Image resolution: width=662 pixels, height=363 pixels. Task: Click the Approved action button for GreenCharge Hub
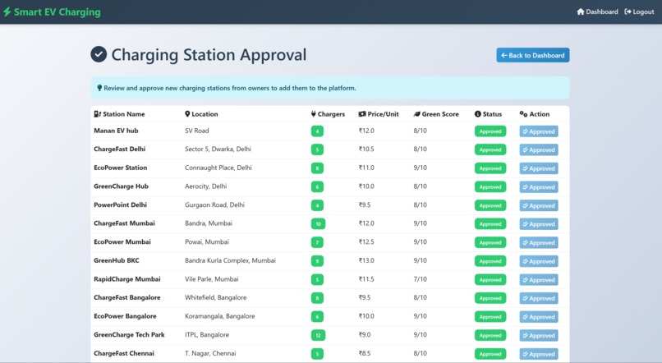(x=539, y=187)
